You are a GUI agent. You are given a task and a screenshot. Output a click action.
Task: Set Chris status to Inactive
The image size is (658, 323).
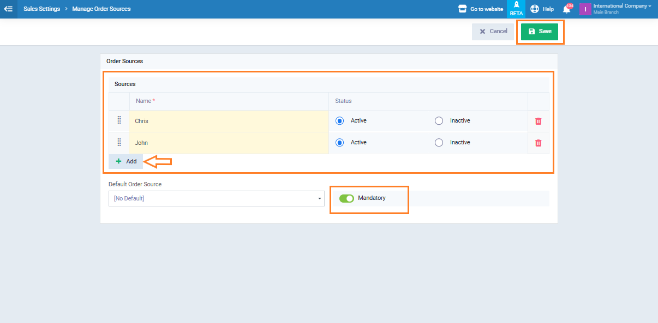click(439, 121)
